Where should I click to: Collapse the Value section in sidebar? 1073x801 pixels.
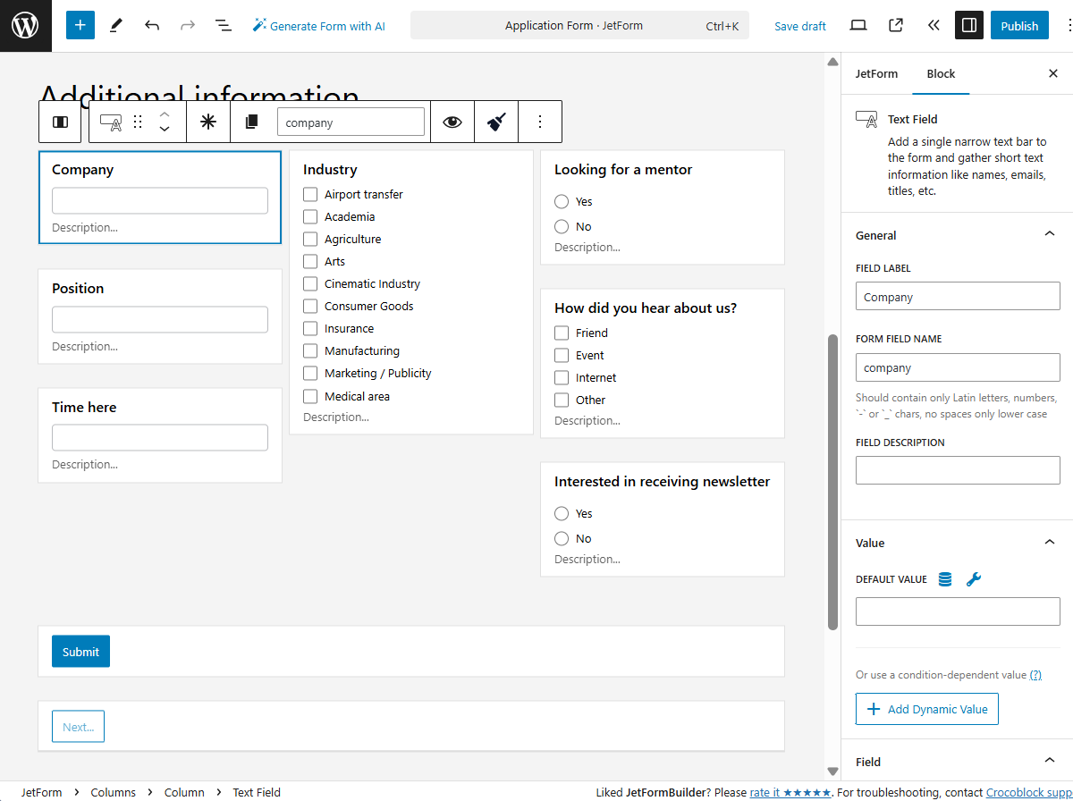[1049, 541]
